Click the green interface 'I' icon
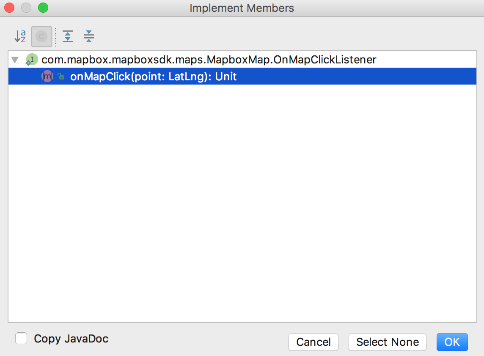 pos(31,60)
